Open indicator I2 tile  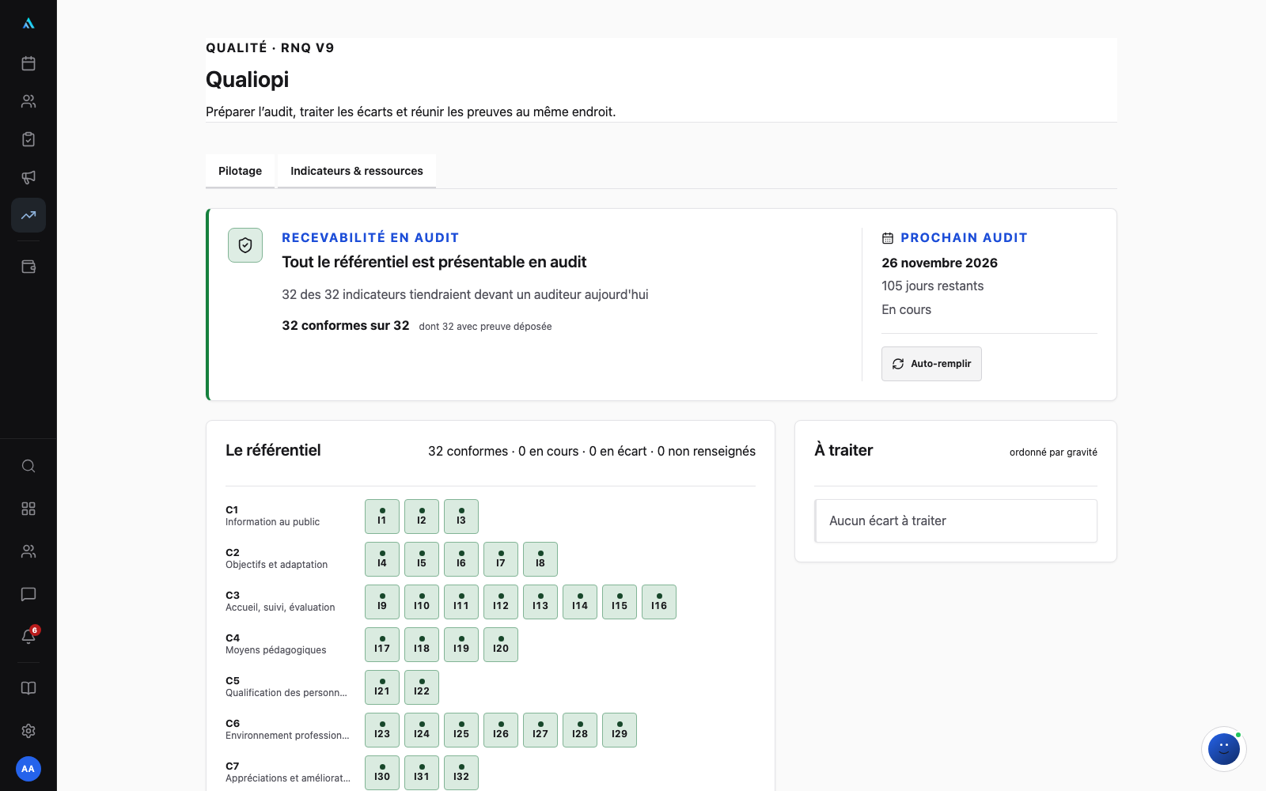[422, 517]
